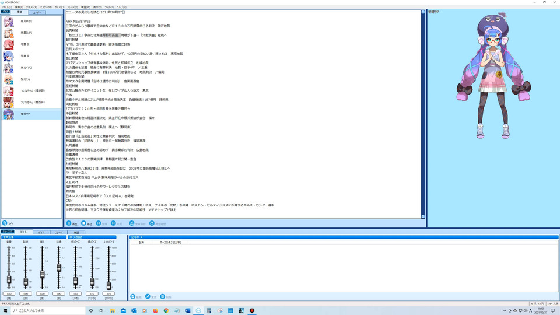Click the taskbar search box
The image size is (560, 315).
pyautogui.click(x=48, y=311)
